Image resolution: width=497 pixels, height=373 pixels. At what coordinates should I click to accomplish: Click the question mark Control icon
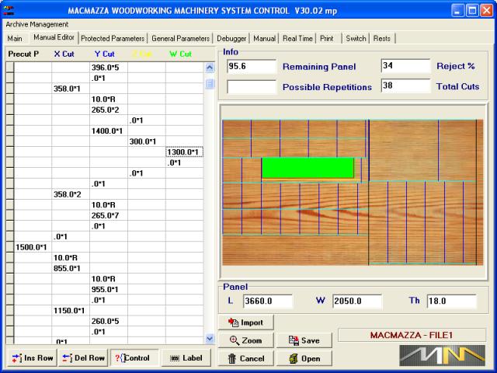(120, 357)
